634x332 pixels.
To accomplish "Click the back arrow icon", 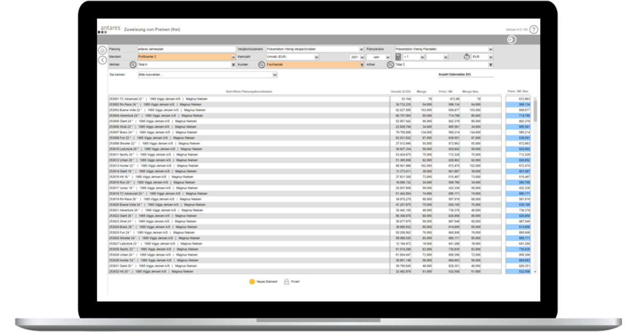I will [102, 60].
